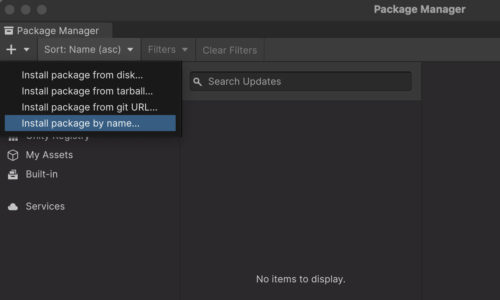This screenshot has width=500, height=300.
Task: Show the Built-in packages list label
Action: [x=42, y=174]
